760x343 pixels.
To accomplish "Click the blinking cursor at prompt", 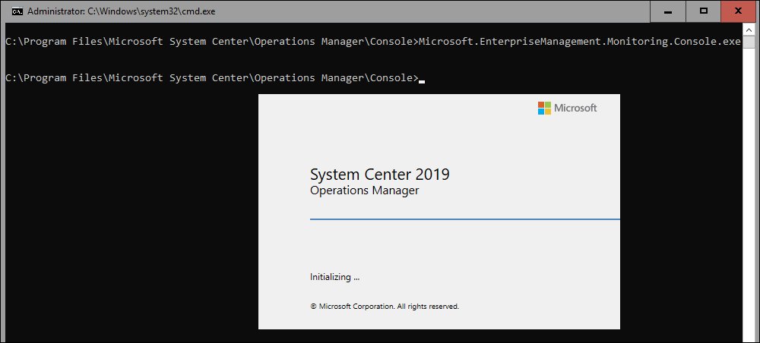I will [x=422, y=82].
